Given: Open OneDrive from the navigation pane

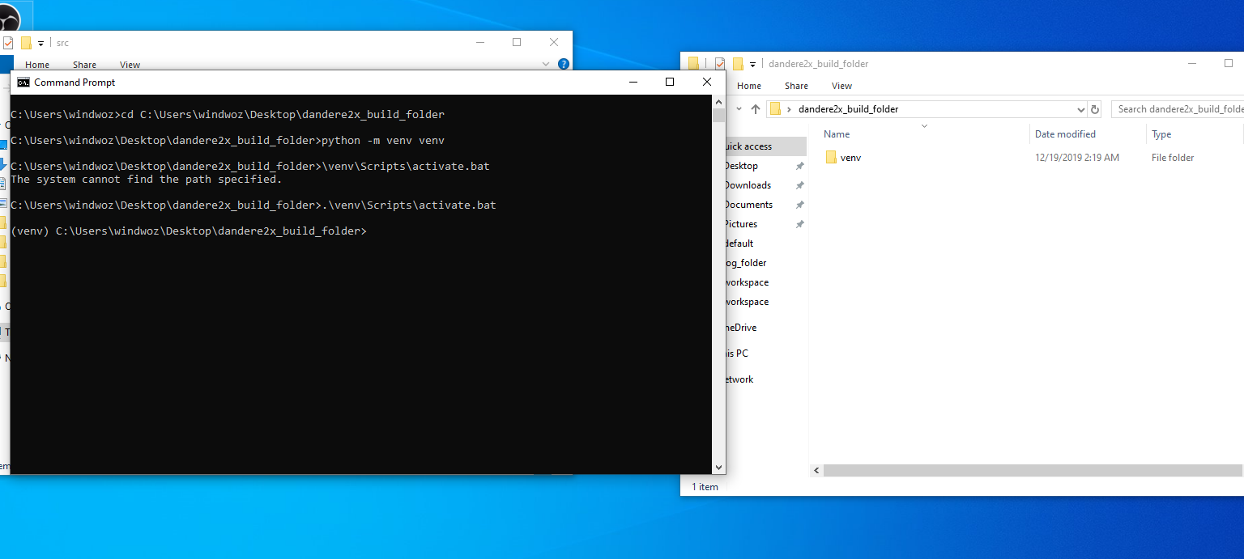Looking at the screenshot, I should pyautogui.click(x=739, y=327).
